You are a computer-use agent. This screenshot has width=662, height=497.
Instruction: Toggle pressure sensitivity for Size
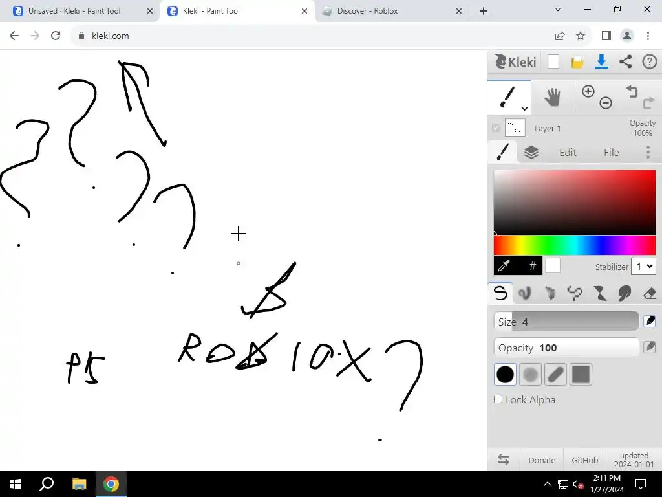tap(649, 321)
